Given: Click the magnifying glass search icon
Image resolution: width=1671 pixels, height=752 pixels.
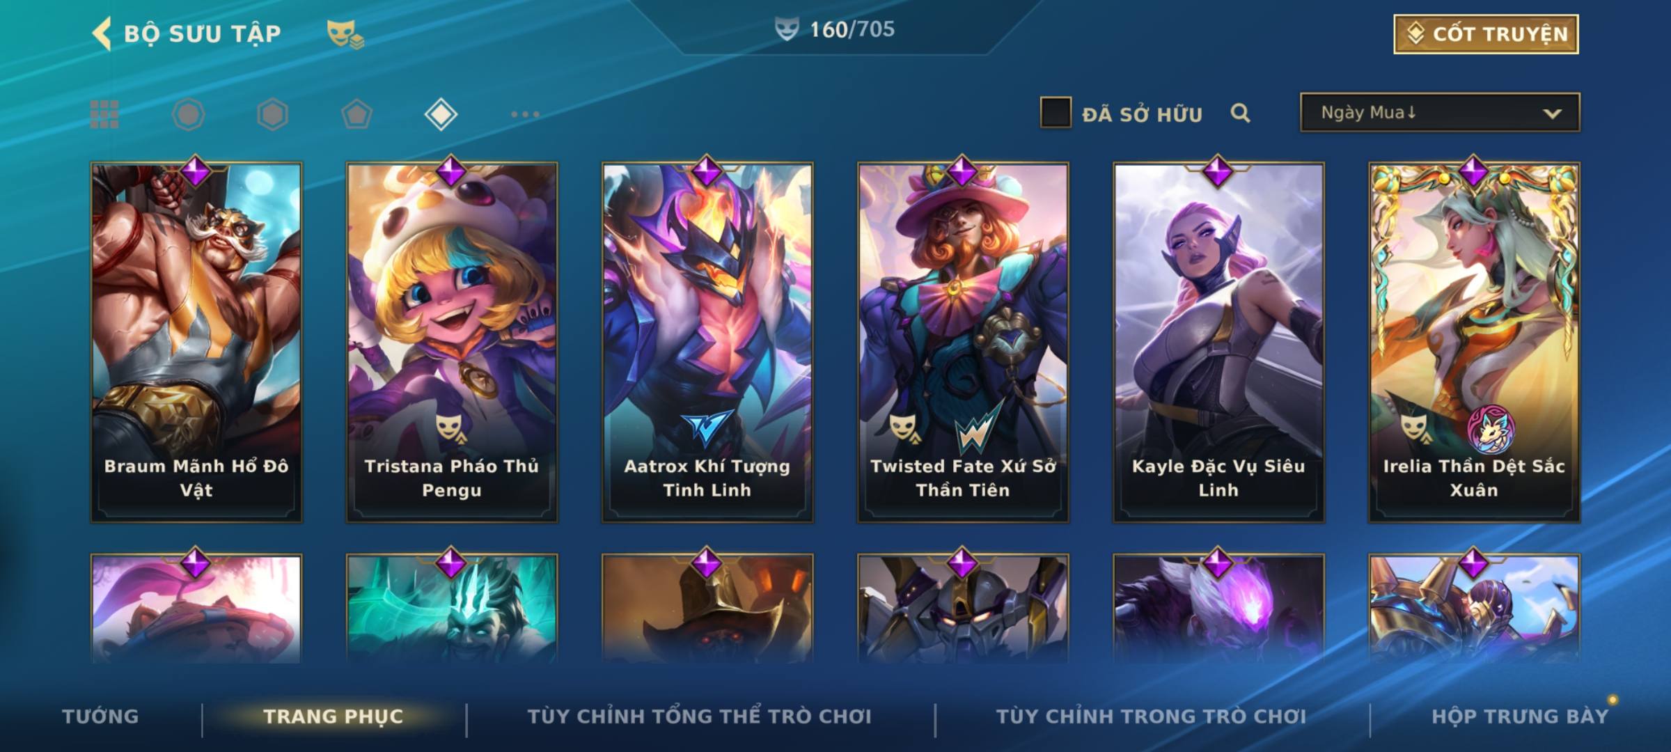Looking at the screenshot, I should click(x=1240, y=113).
